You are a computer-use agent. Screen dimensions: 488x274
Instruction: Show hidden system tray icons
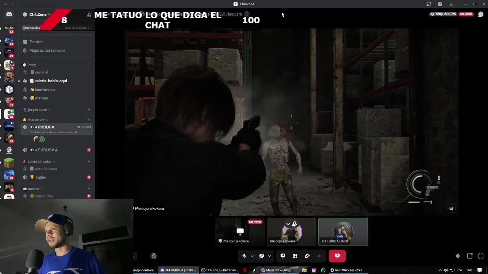tap(440, 270)
